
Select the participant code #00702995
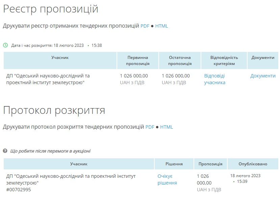pos(19,190)
